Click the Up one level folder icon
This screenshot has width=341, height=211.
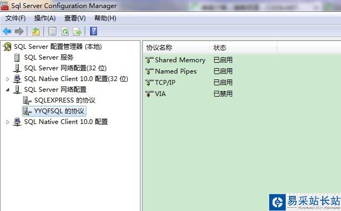pos(36,31)
